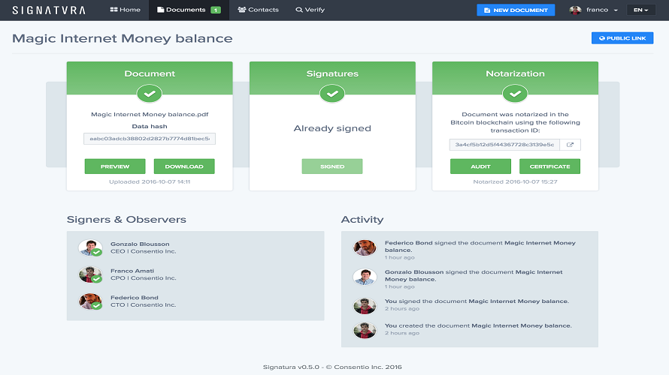The image size is (669, 375).
Task: Click the Signatura logo
Action: [49, 10]
